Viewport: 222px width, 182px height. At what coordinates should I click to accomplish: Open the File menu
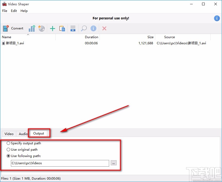[5, 11]
